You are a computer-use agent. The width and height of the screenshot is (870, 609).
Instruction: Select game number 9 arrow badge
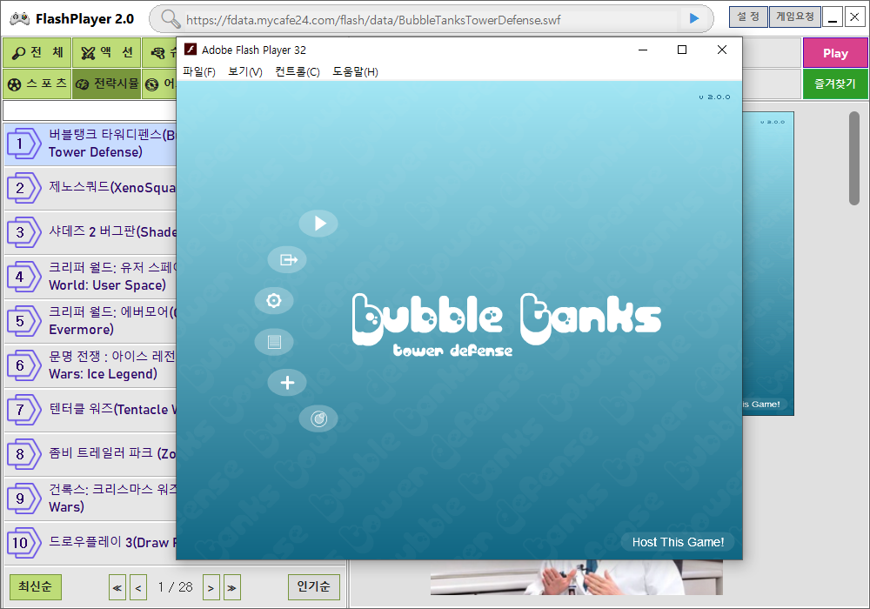(x=23, y=499)
